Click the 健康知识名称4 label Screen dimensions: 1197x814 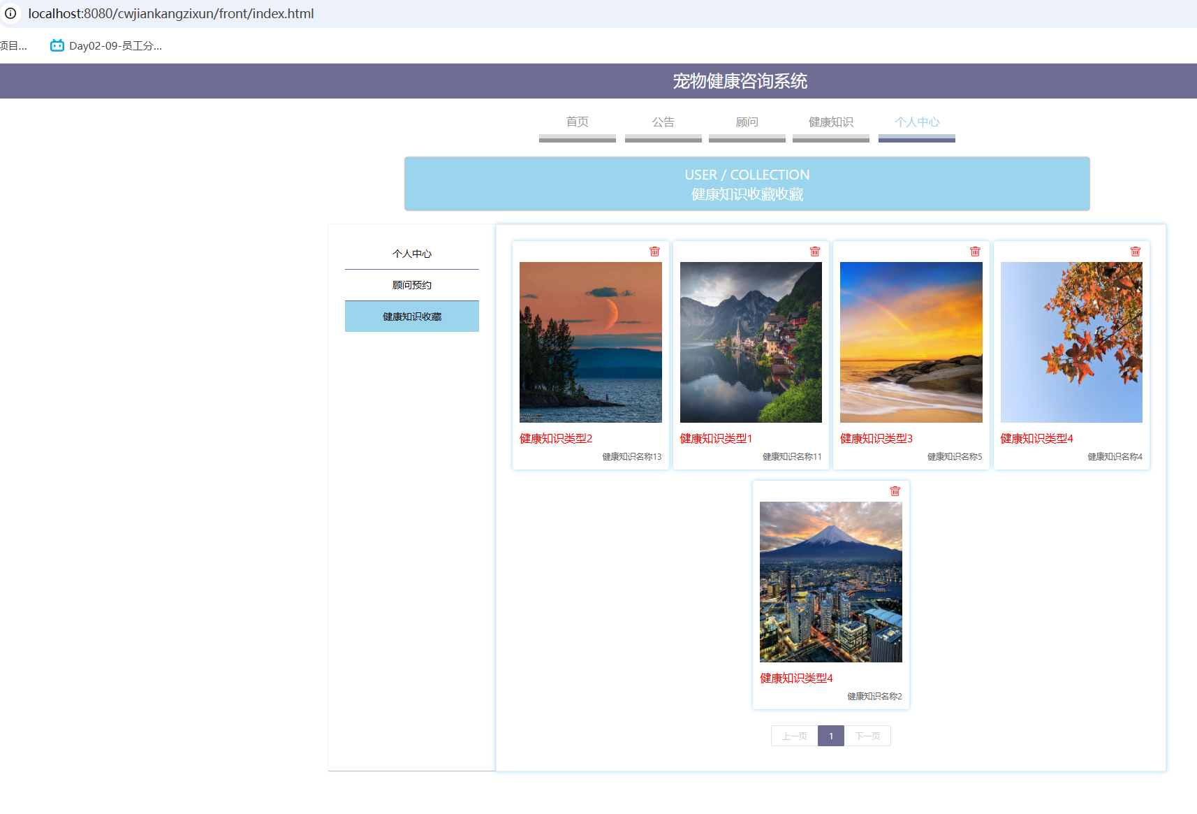(1115, 457)
